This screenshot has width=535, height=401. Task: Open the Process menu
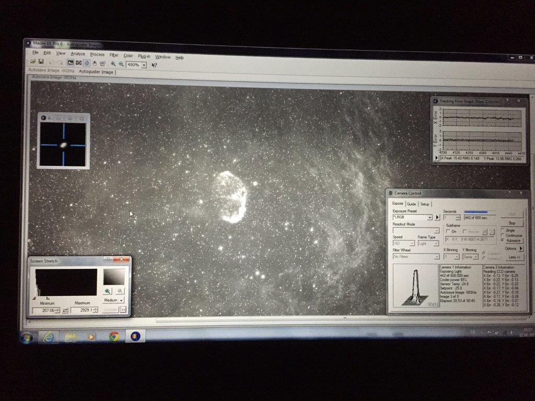97,54
